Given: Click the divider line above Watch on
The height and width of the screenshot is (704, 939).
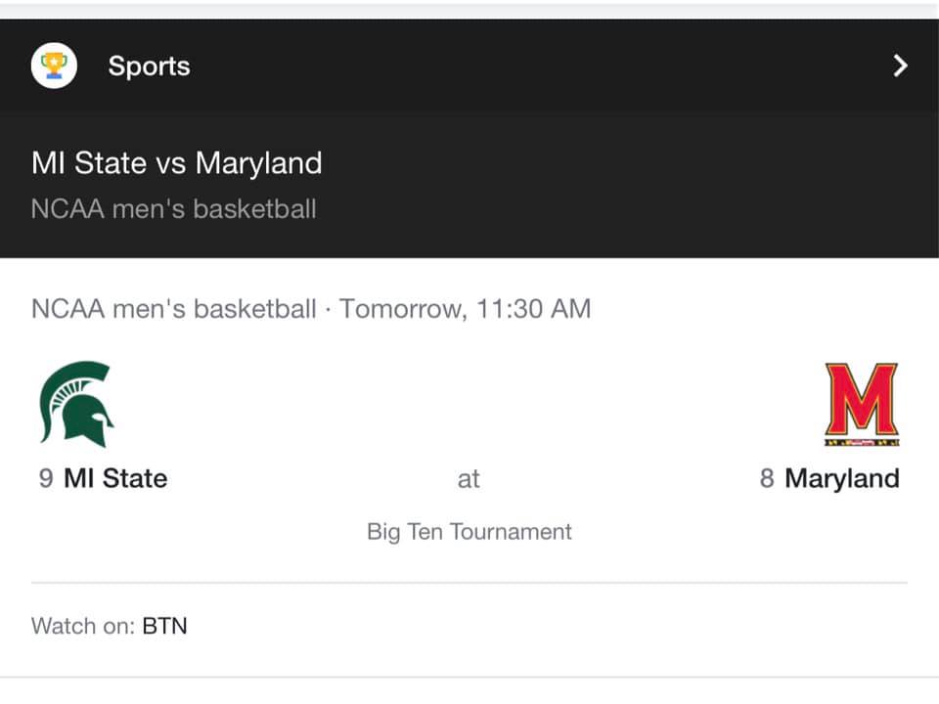Looking at the screenshot, I should 469,583.
